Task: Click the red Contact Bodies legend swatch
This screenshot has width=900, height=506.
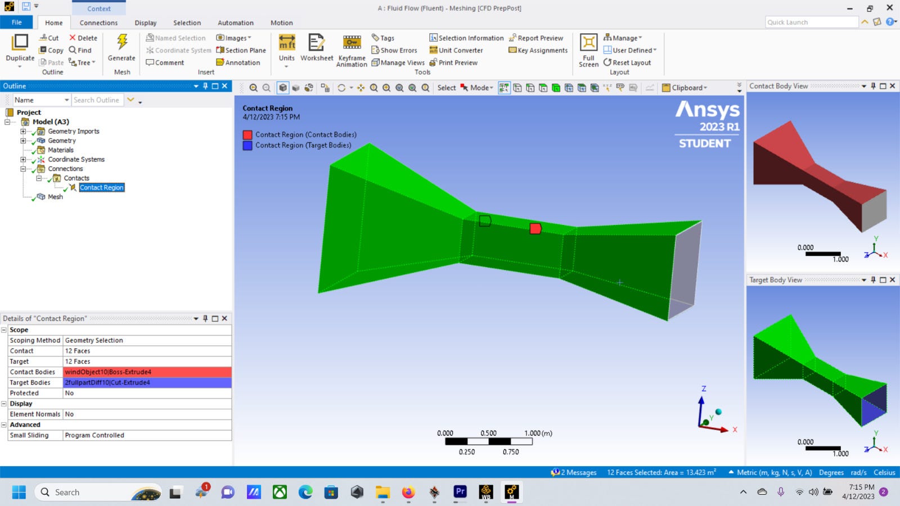Action: [x=247, y=135]
